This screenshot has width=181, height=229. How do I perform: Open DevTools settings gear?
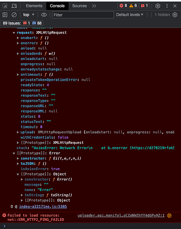(x=158, y=6)
